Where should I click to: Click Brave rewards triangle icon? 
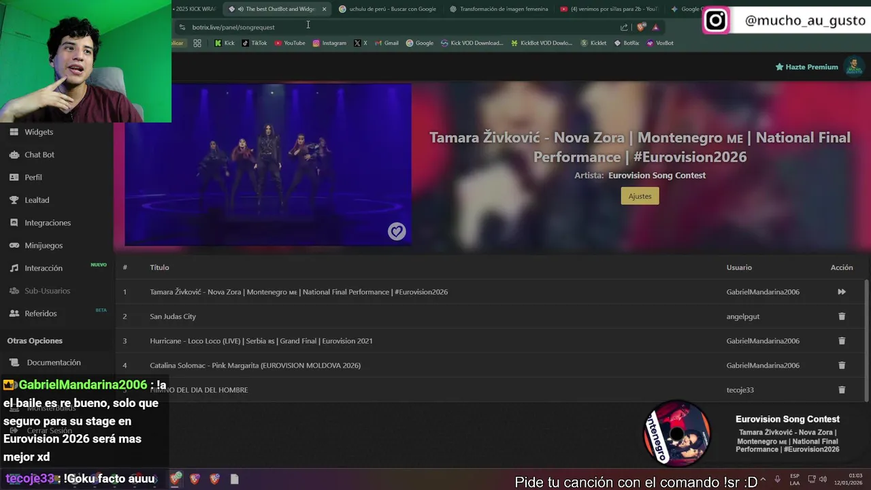tap(656, 27)
